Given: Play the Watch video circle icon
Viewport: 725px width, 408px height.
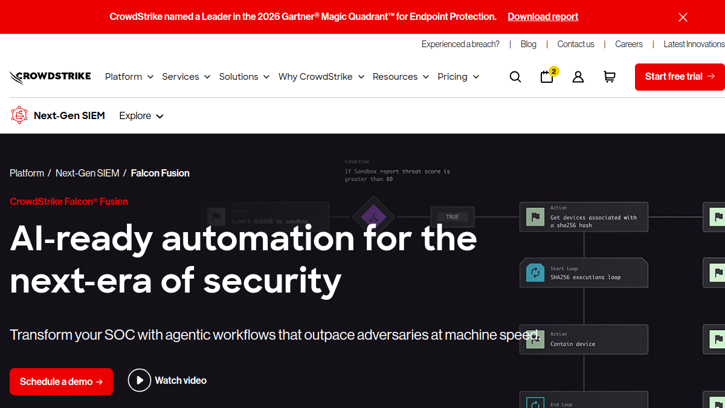Looking at the screenshot, I should (139, 380).
